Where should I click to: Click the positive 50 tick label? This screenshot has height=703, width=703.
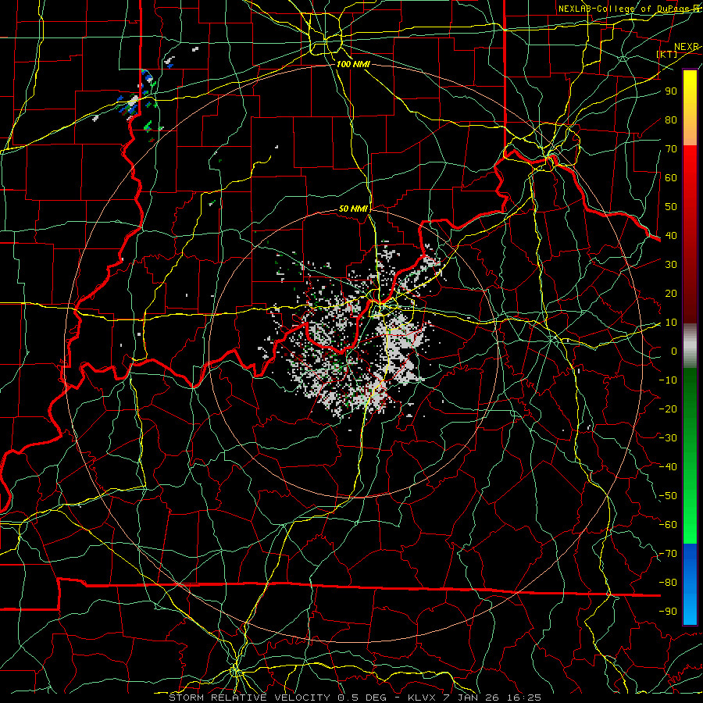(671, 207)
